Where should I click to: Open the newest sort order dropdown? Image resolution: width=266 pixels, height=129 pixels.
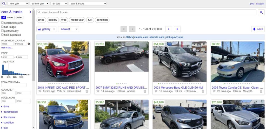(69, 29)
